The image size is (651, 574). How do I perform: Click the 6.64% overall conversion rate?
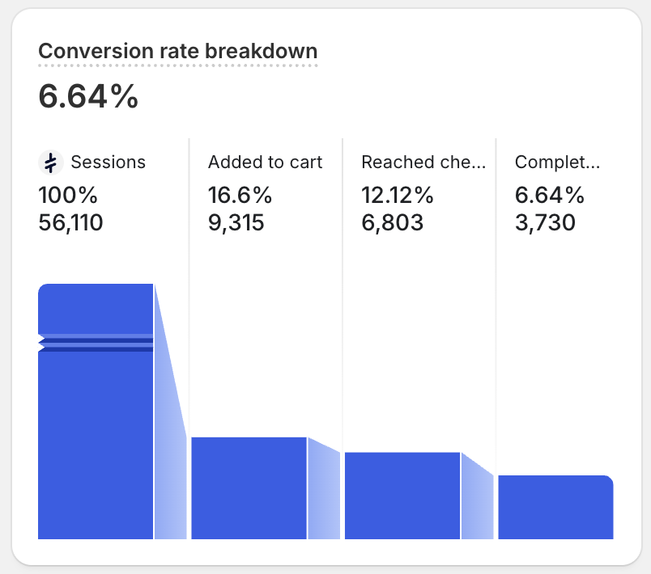[88, 96]
